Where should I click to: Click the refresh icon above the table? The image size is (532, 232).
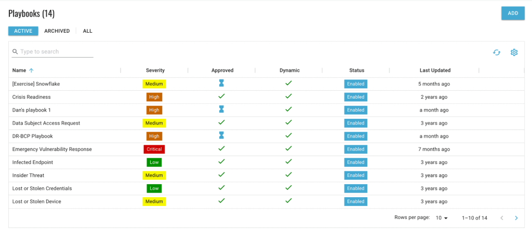pos(497,52)
